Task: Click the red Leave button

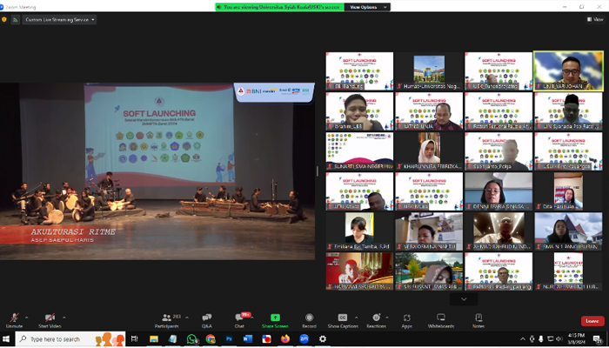Action: (x=592, y=321)
